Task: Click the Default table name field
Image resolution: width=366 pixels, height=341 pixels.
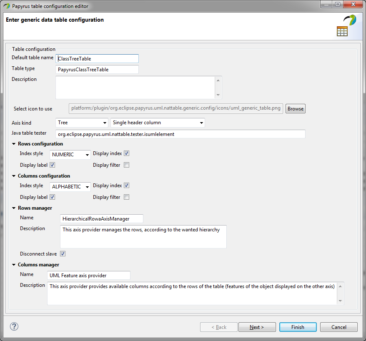Action: [97, 59]
